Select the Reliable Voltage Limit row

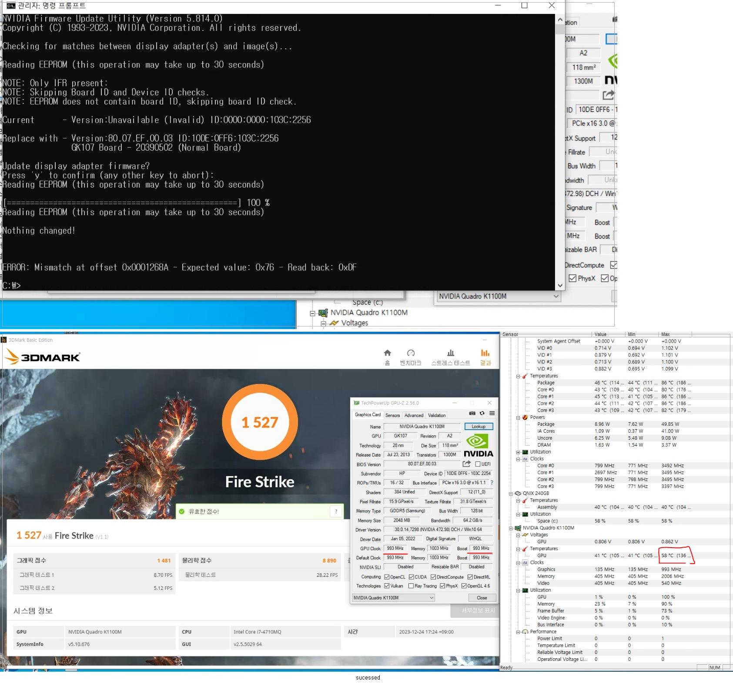point(615,652)
